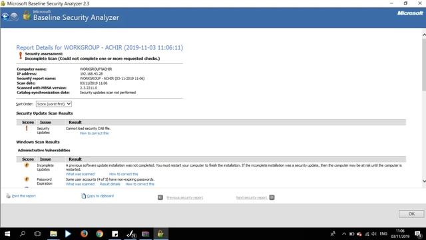Screen dimensions: 426x240
Task: Click the scrollbar up arrow
Action: pos(424,35)
